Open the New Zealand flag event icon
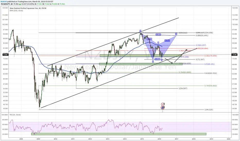 tap(162, 108)
